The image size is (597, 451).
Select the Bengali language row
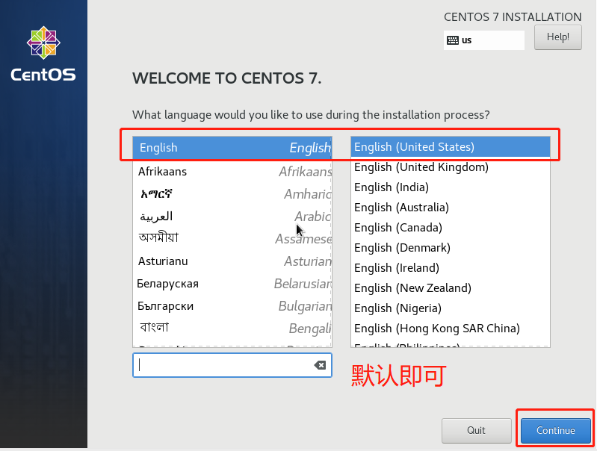[232, 328]
